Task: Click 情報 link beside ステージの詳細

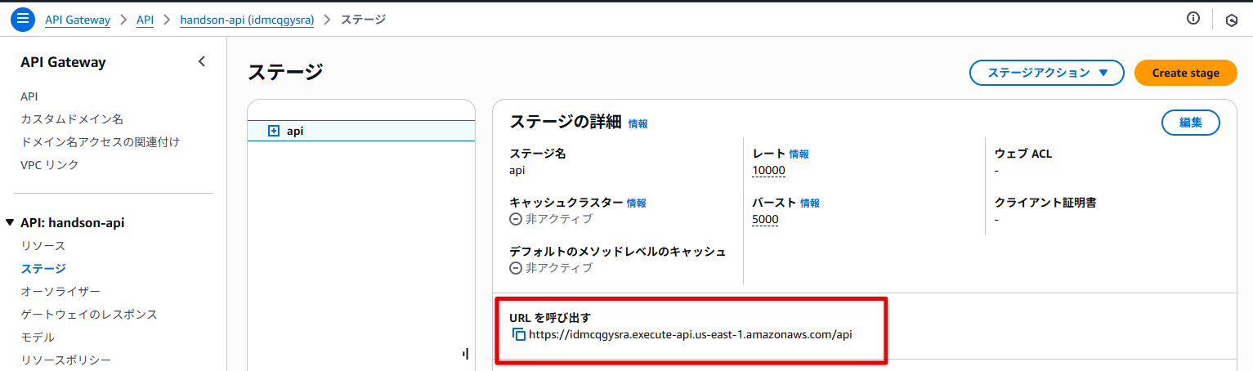Action: 638,124
